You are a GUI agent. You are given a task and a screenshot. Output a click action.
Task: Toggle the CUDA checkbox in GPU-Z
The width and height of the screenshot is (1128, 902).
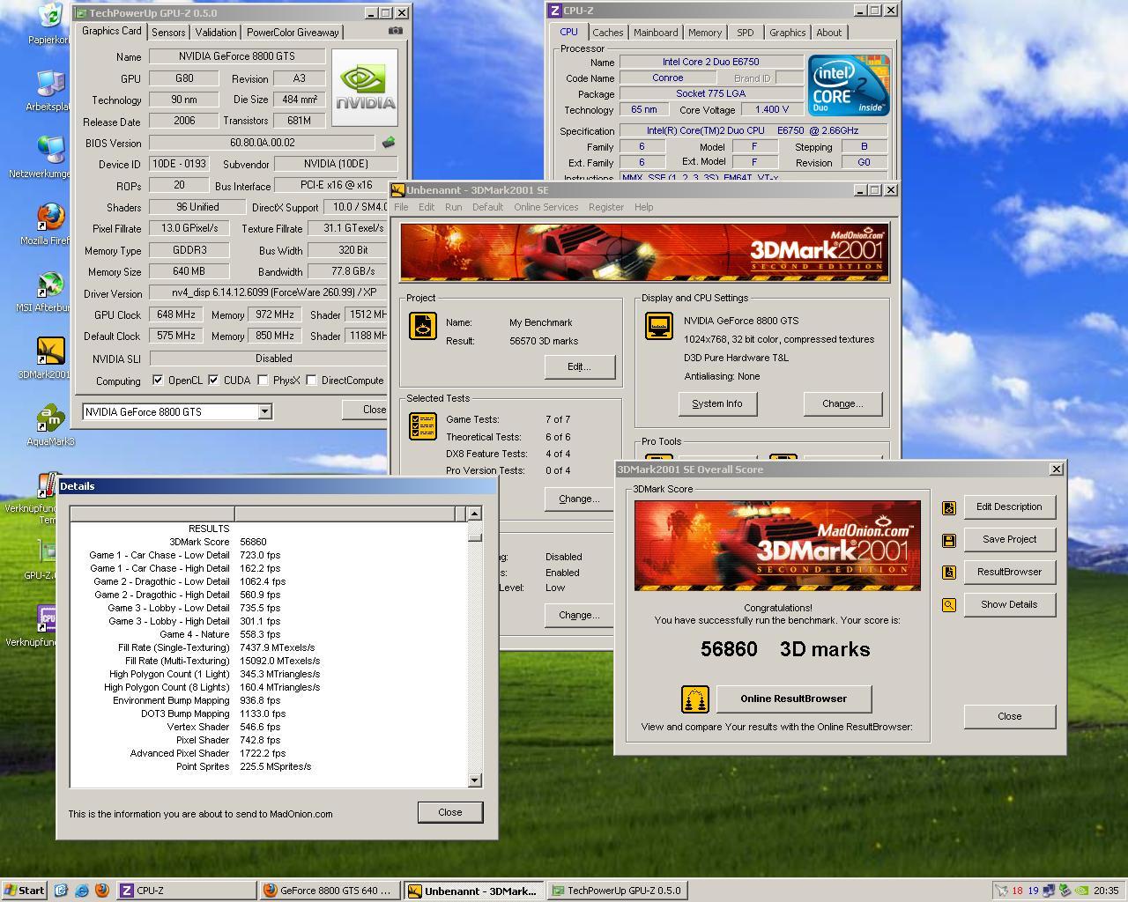tap(213, 381)
